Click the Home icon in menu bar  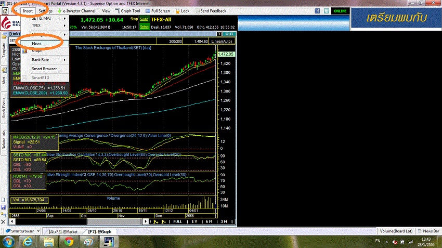coord(5,11)
